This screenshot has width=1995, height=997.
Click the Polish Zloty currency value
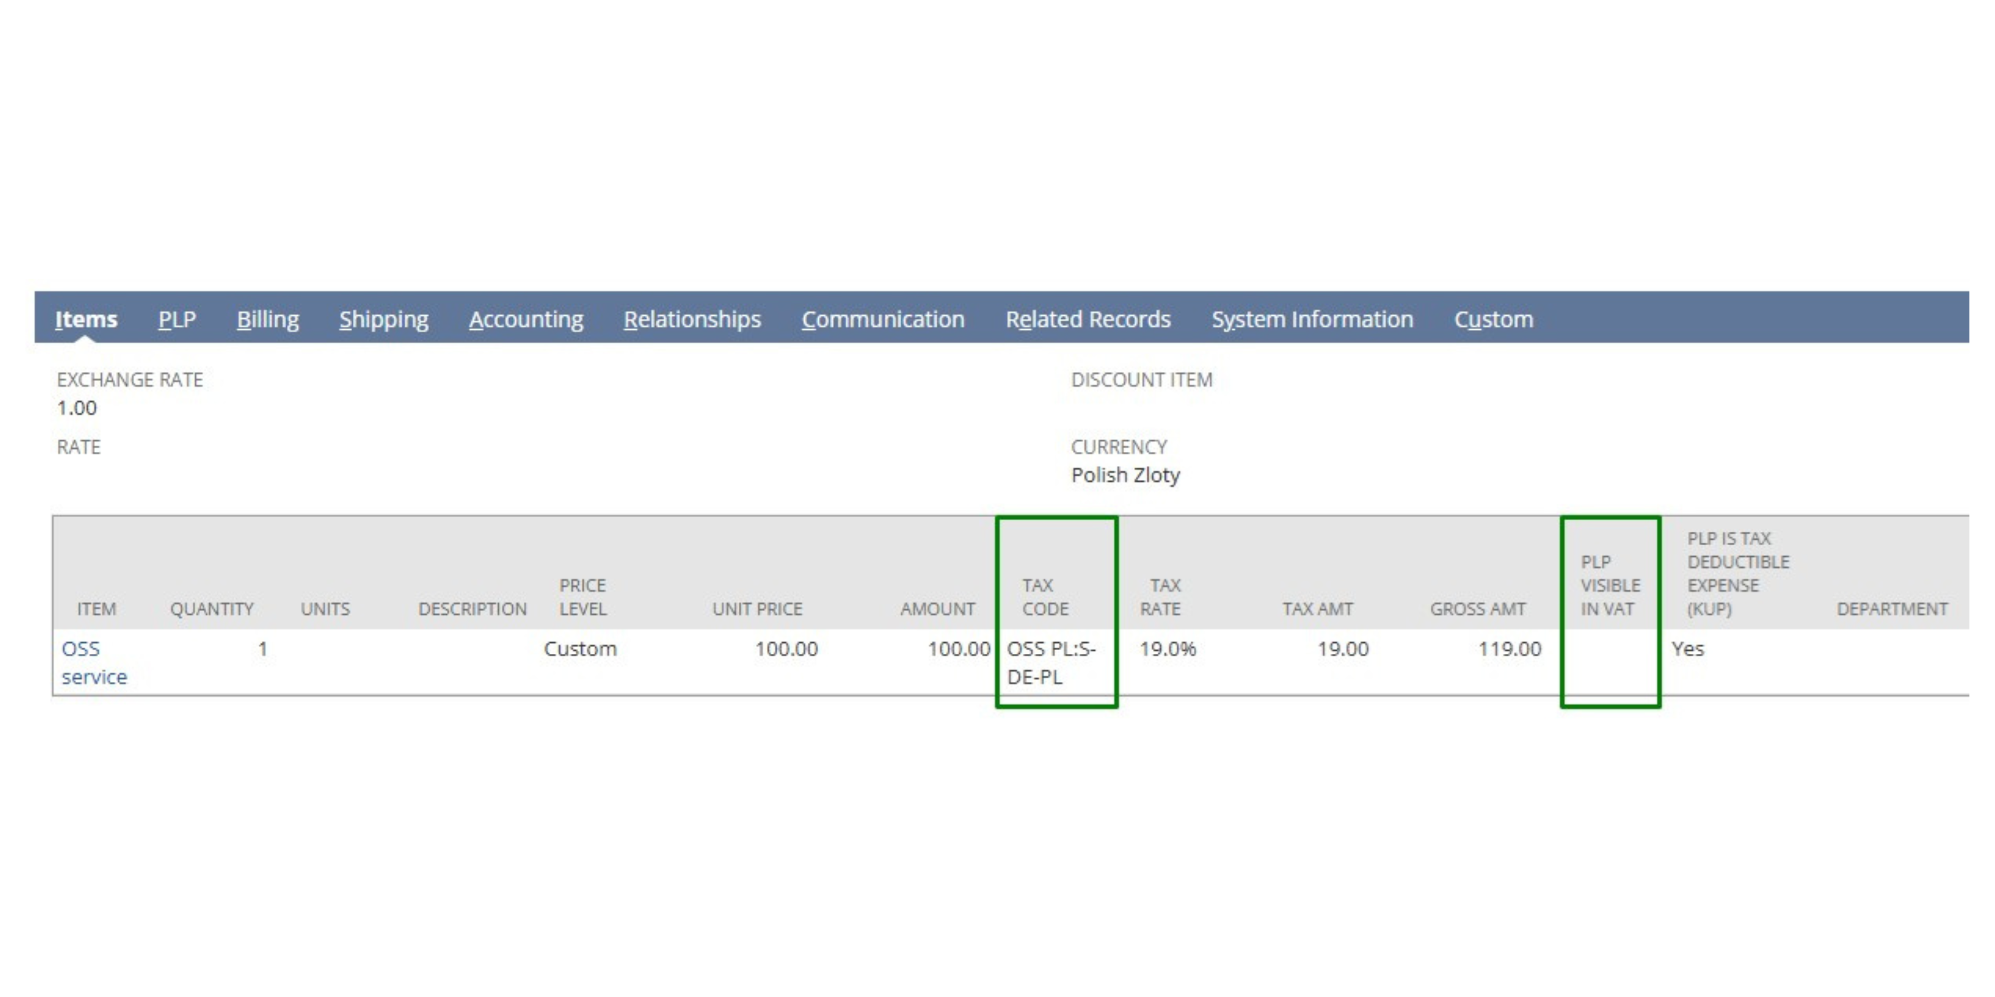point(1124,475)
